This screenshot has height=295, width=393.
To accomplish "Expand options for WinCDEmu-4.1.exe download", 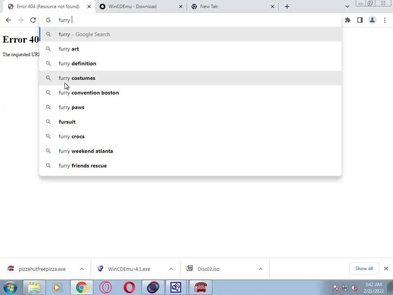I will [171, 269].
